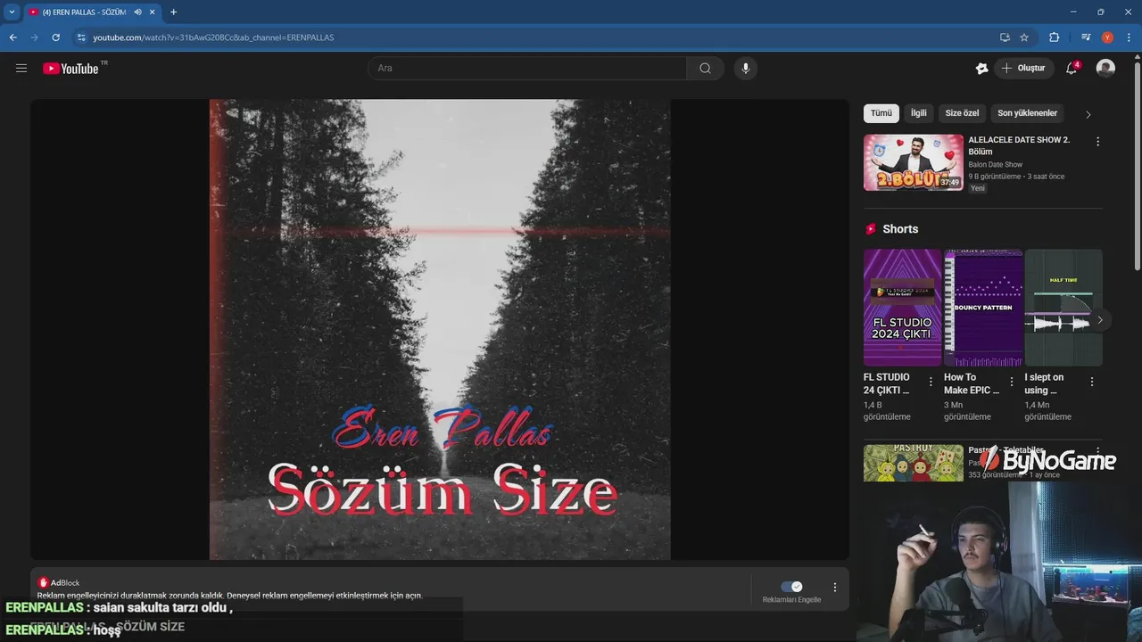Viewport: 1142px width, 642px height.
Task: Open the I slept on using title
Action: click(x=1044, y=383)
